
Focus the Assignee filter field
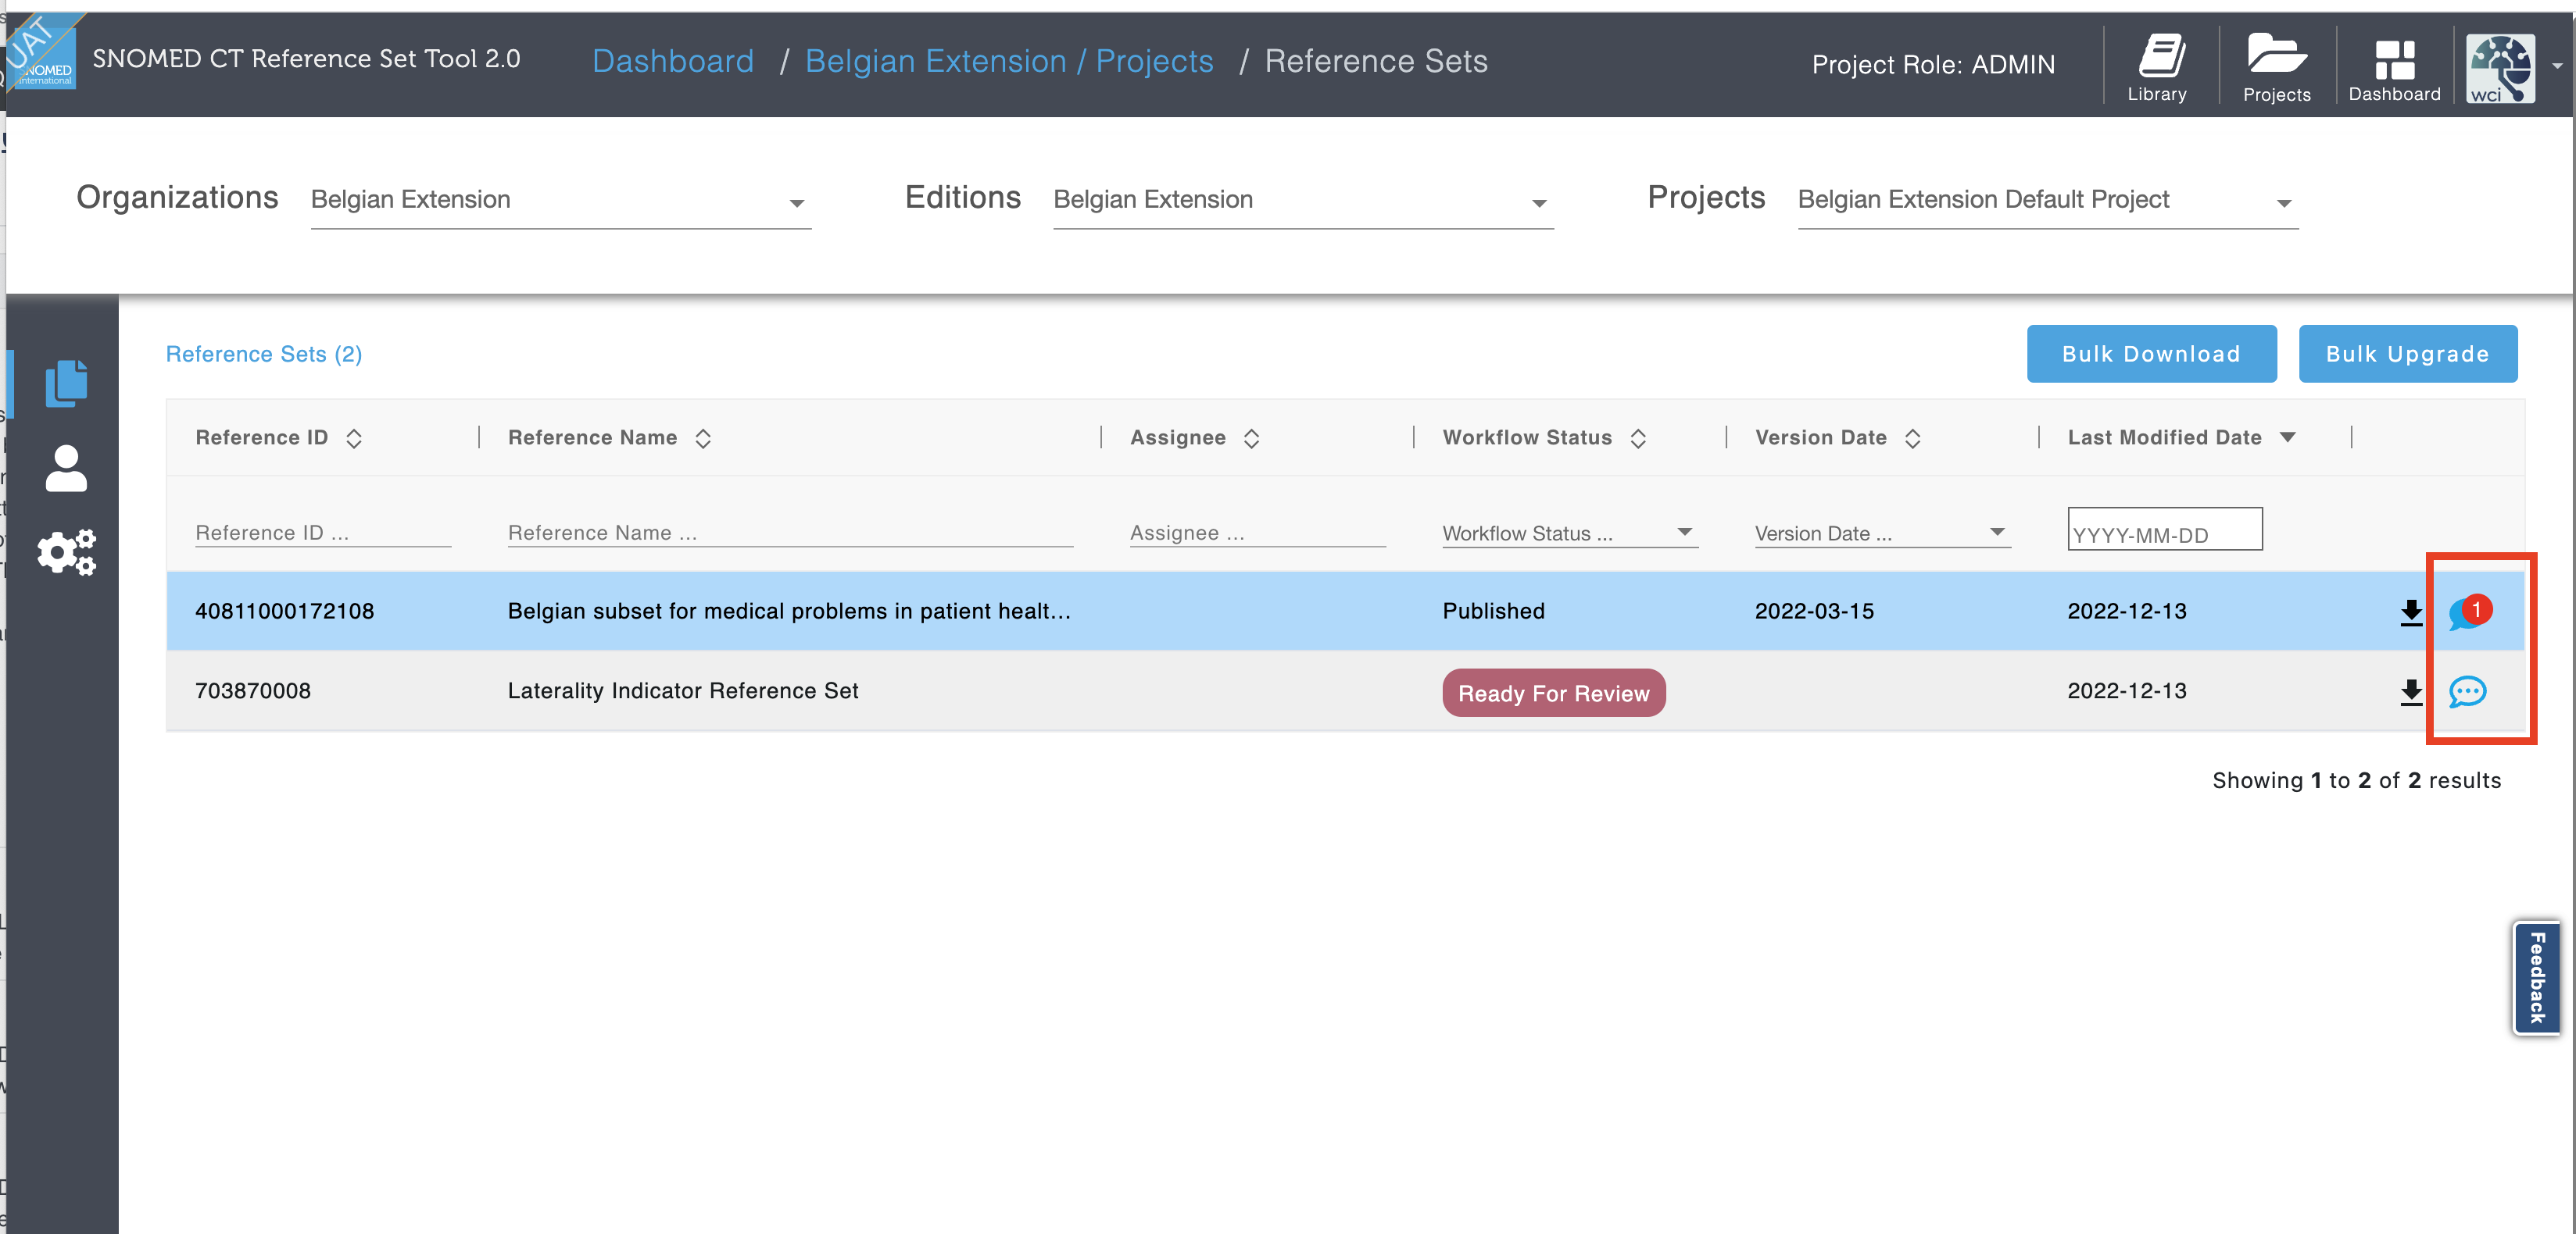tap(1258, 533)
